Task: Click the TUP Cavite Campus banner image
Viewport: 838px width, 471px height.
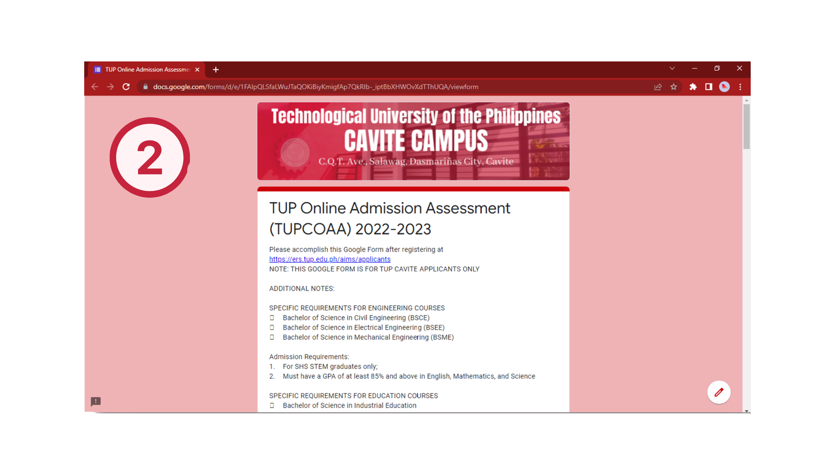Action: 413,141
